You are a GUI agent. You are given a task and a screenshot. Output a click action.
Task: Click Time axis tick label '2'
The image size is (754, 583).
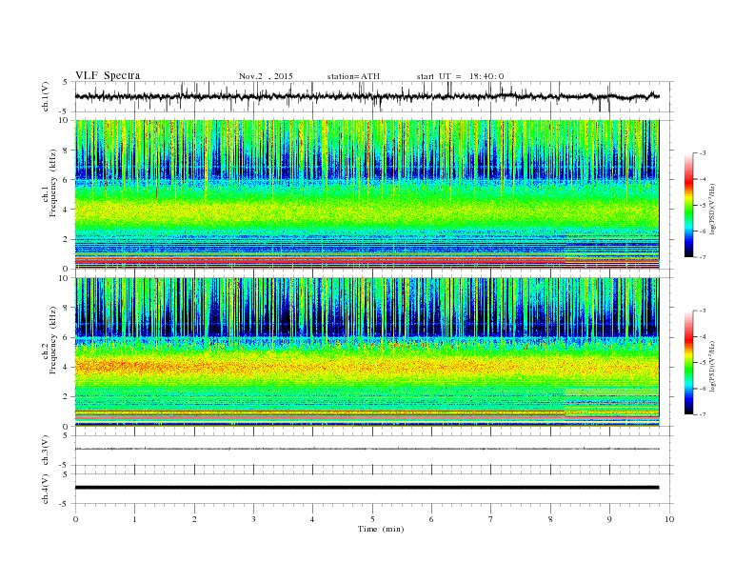click(x=194, y=519)
